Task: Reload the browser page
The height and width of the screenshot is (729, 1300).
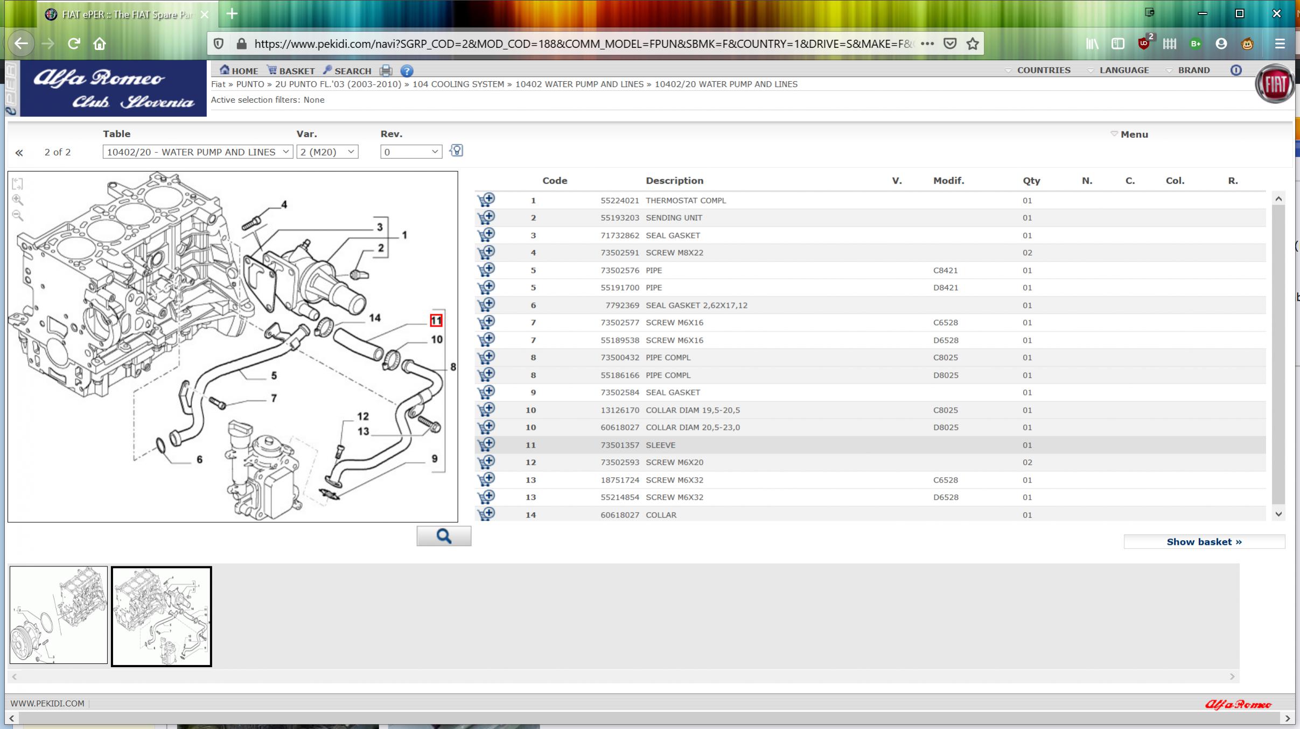Action: pos(74,44)
